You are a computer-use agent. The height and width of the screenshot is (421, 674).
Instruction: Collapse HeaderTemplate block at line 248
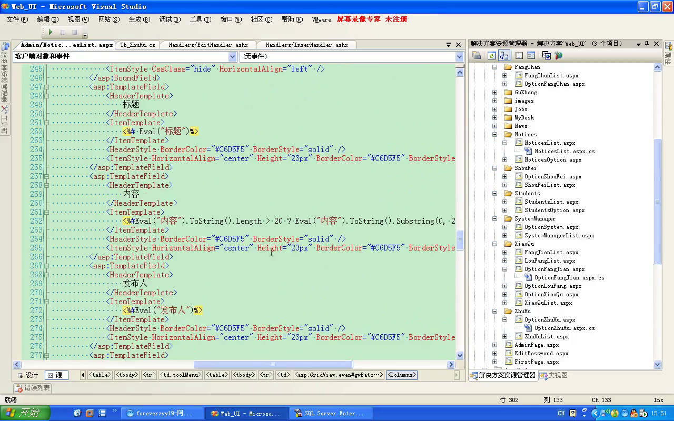[x=47, y=96]
